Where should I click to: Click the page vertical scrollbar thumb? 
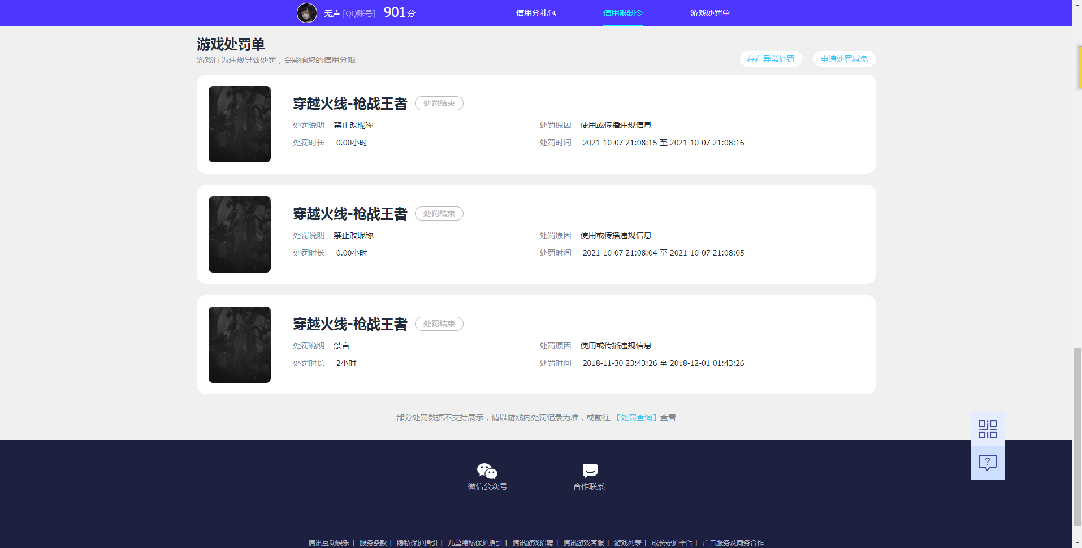[x=1077, y=437]
